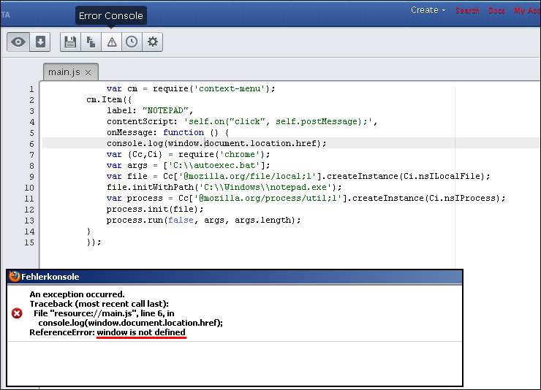
Task: Open the Search link in the header
Action: click(x=467, y=11)
